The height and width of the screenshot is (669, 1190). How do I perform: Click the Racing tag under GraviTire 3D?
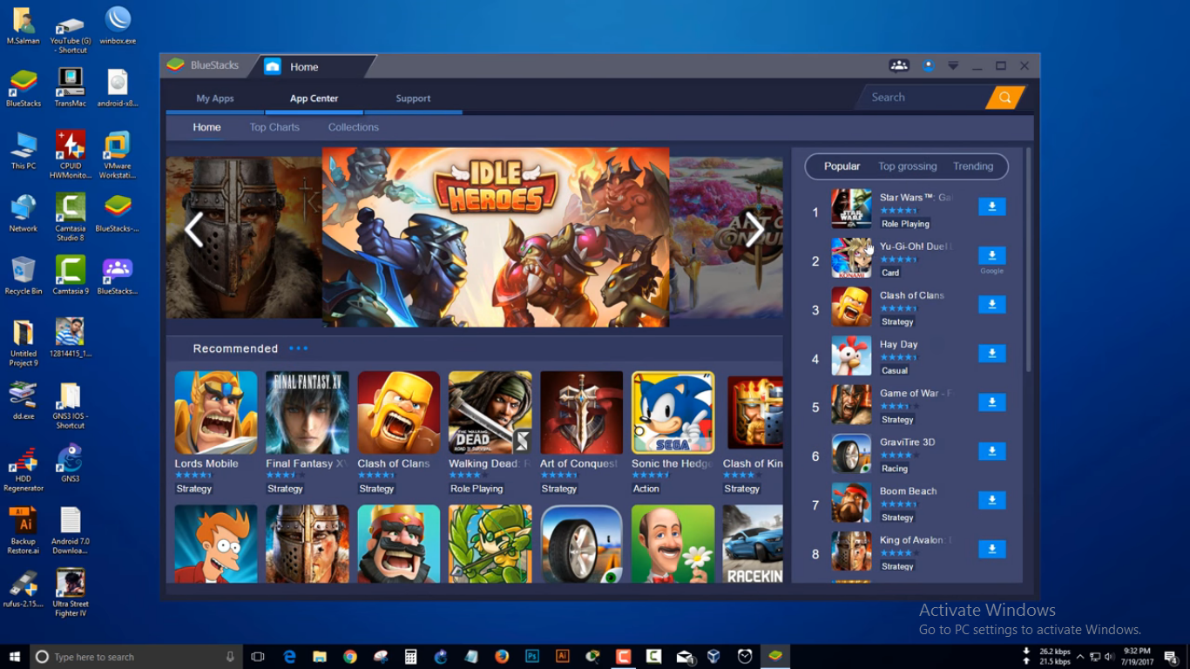click(x=895, y=469)
